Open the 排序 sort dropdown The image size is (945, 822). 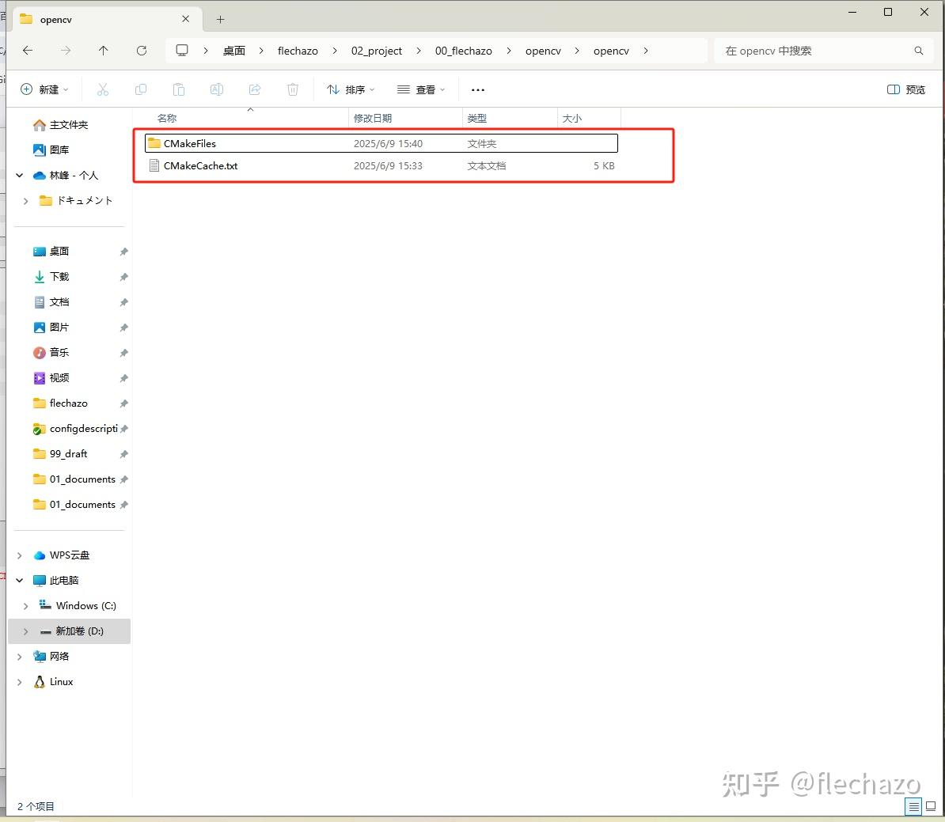click(350, 89)
